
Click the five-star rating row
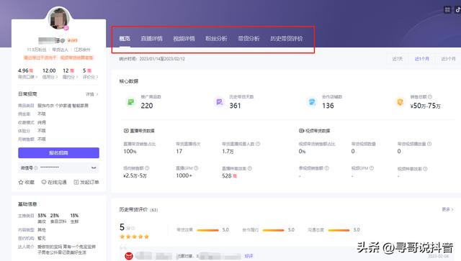pyautogui.click(x=135, y=237)
